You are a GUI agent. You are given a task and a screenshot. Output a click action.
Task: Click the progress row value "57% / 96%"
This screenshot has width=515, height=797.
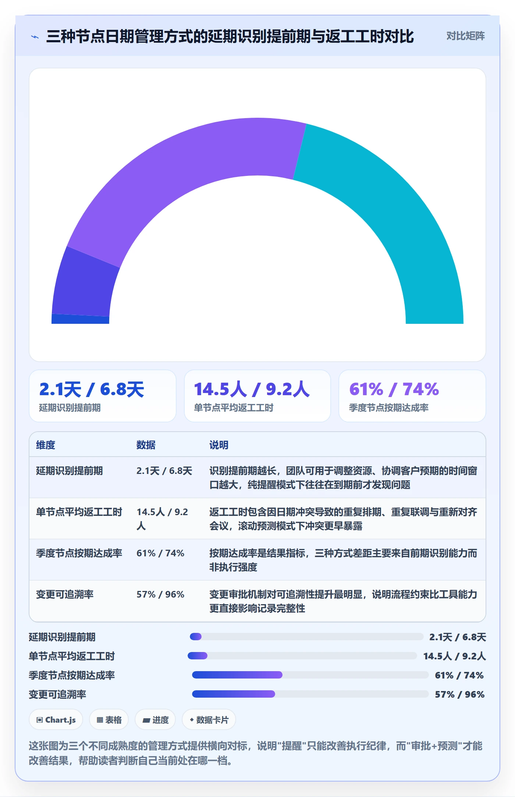(460, 694)
